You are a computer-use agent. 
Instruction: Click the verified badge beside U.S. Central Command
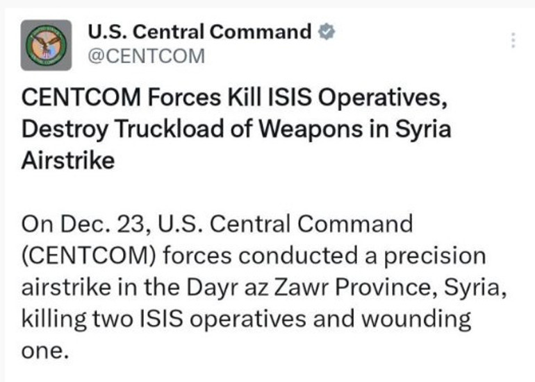[x=326, y=32]
